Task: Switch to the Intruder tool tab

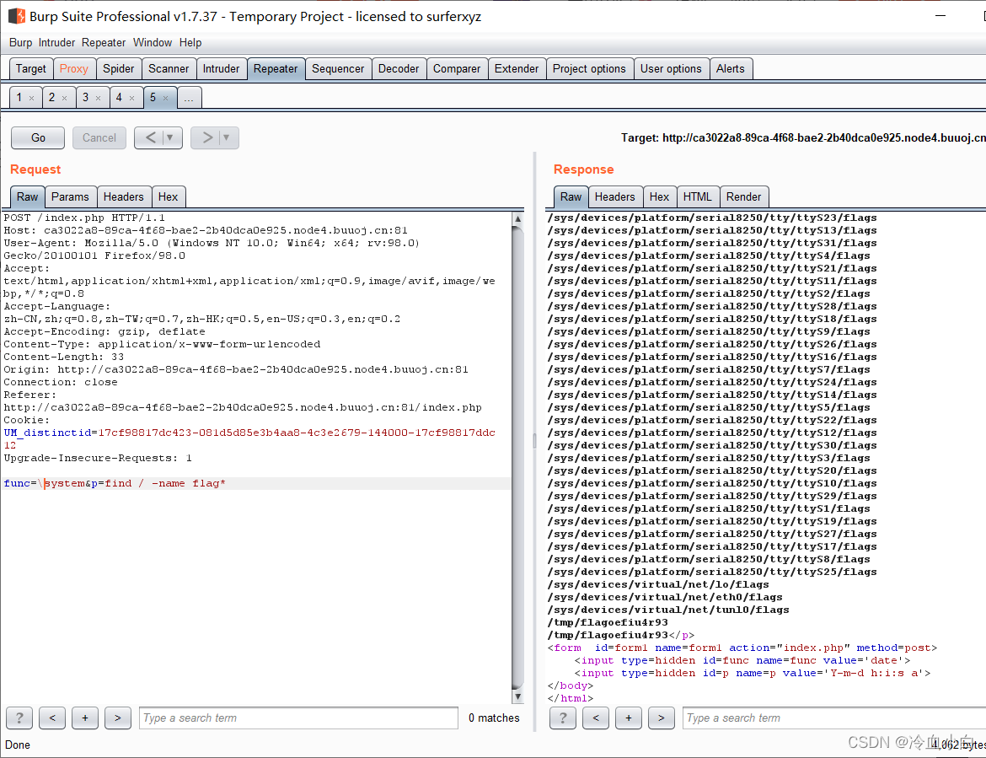Action: tap(221, 68)
